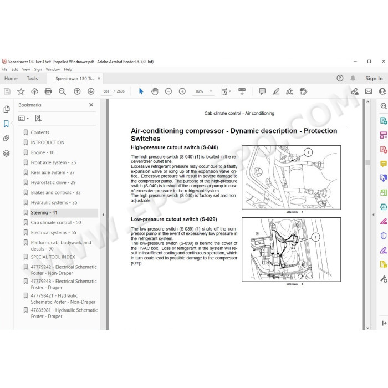Click the stamp tool icon
The width and height of the screenshot is (388, 388).
point(303,91)
